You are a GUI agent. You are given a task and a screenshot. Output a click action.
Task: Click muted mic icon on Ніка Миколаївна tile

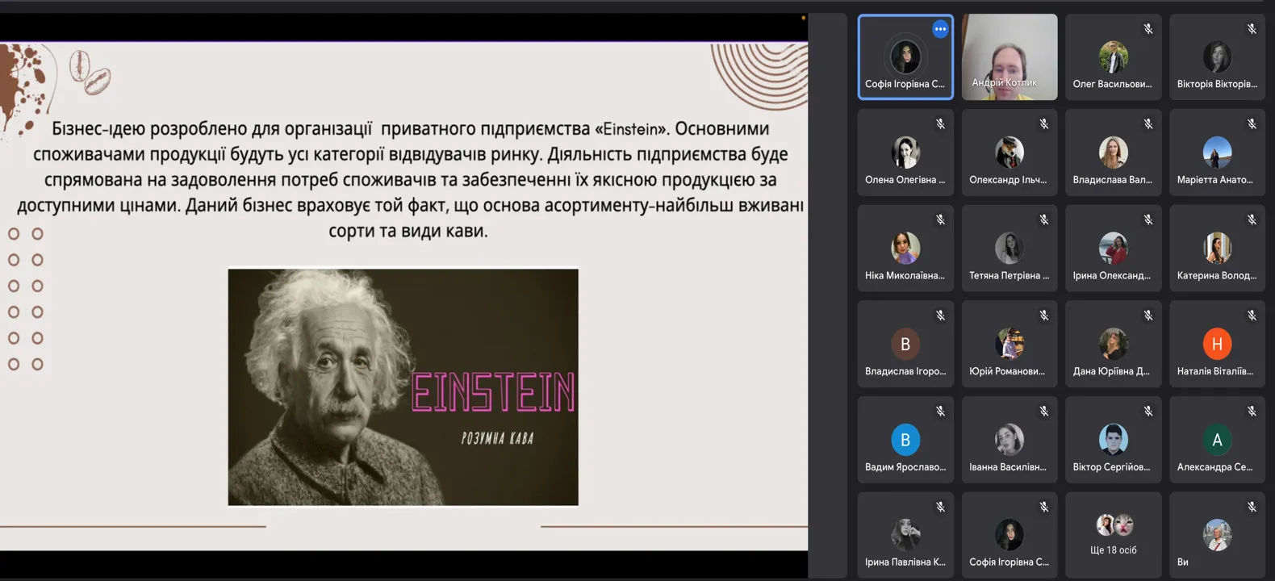point(940,219)
